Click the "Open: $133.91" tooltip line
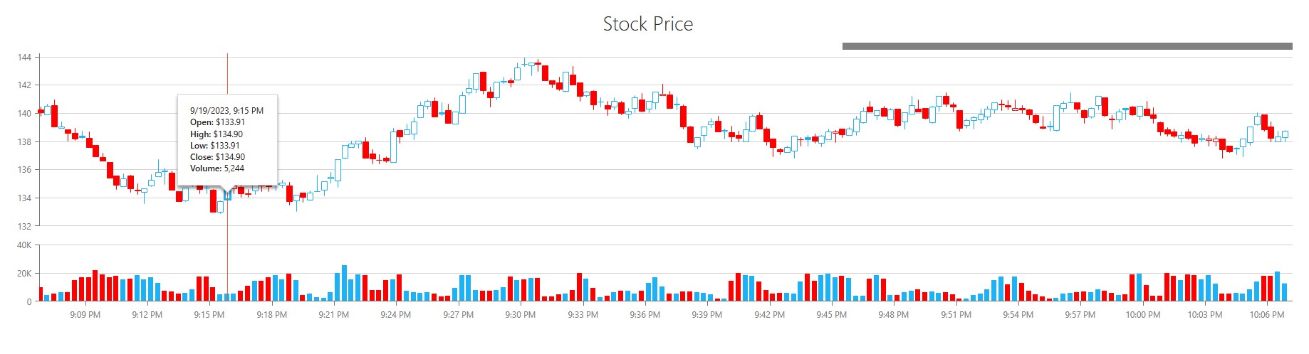Screen dimensions: 1309x354 [217, 122]
